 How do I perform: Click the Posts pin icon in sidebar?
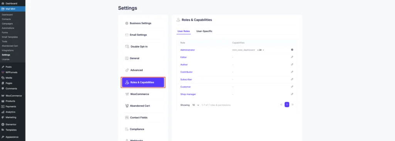click(x=3, y=67)
